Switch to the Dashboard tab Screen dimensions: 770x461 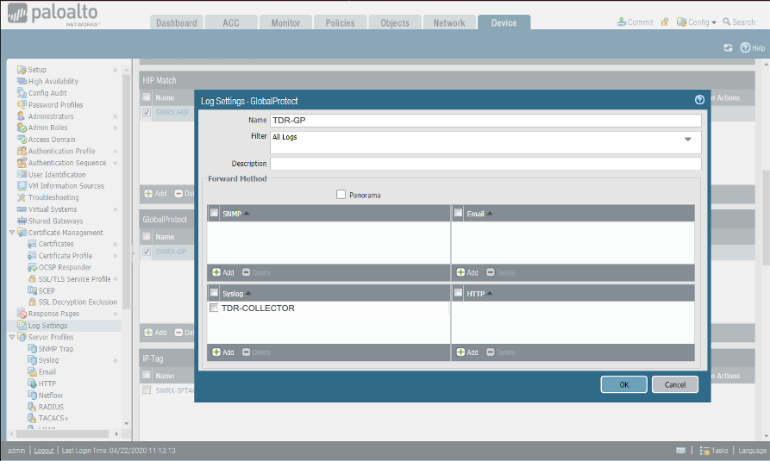[176, 22]
